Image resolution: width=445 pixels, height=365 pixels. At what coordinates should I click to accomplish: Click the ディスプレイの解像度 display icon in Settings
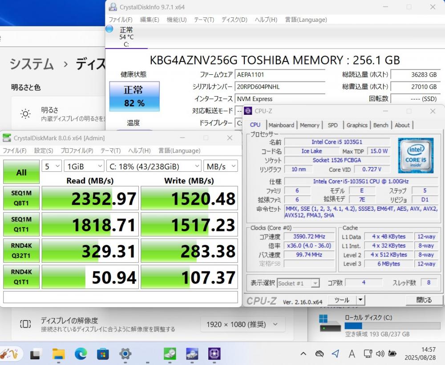click(25, 324)
